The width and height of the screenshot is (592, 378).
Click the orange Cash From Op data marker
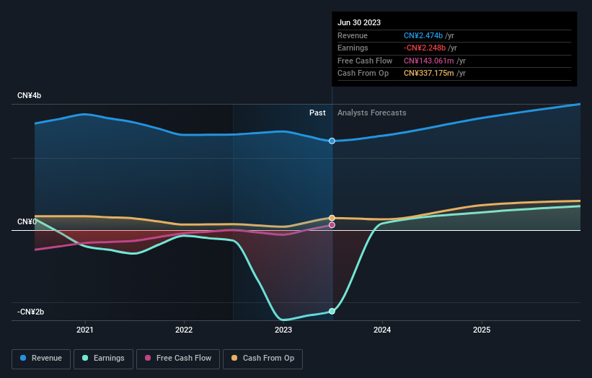(x=332, y=218)
